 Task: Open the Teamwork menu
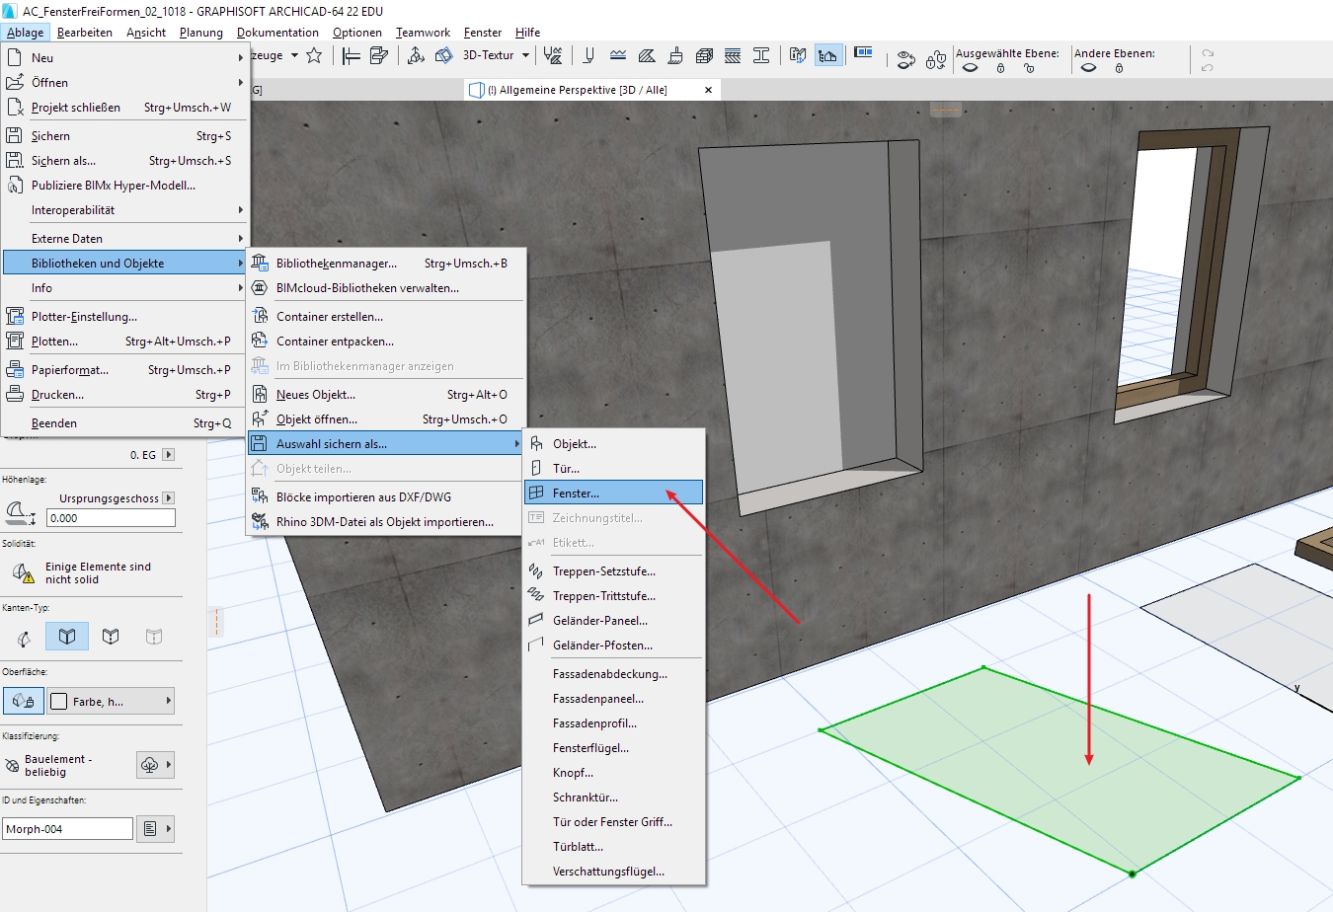[423, 32]
